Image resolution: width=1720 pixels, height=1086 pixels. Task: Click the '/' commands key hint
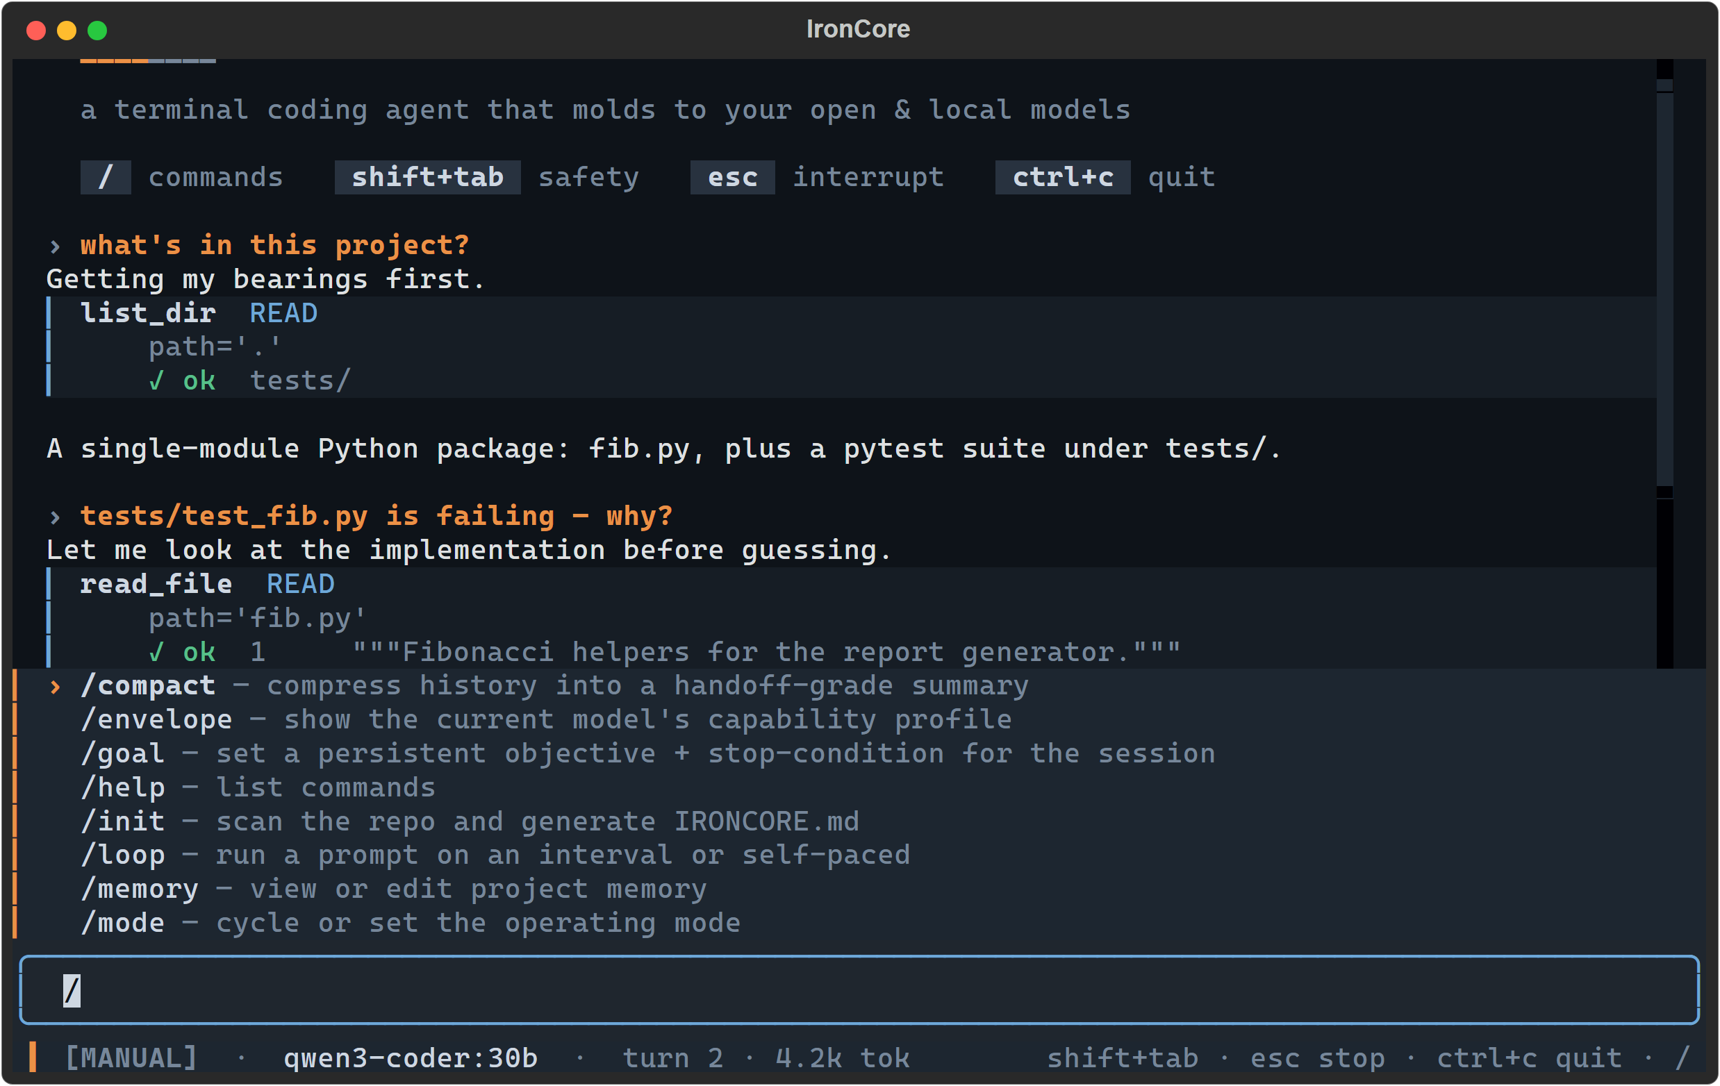(x=106, y=177)
